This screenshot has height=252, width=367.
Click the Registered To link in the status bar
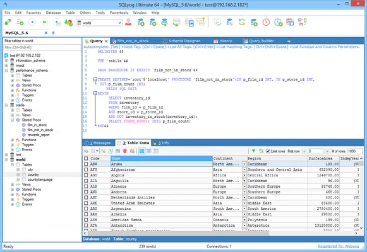(338, 246)
